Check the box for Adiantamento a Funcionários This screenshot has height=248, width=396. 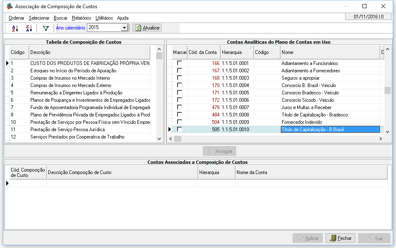180,63
